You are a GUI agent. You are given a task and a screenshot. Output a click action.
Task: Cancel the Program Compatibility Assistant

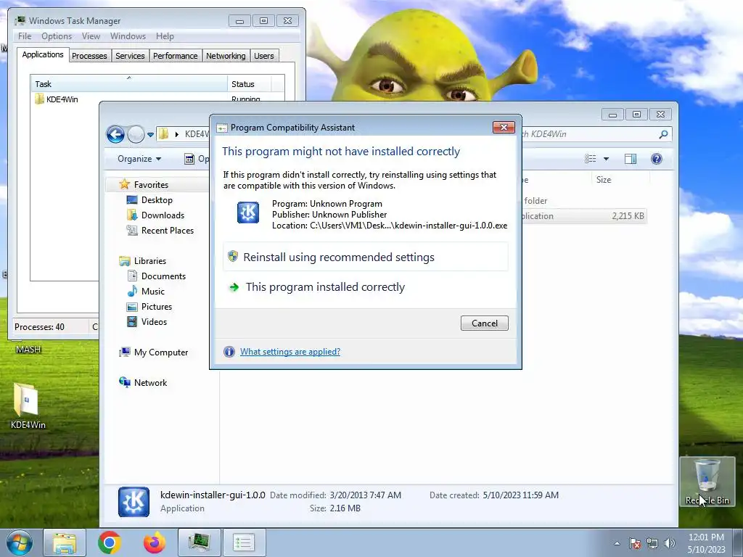(484, 323)
